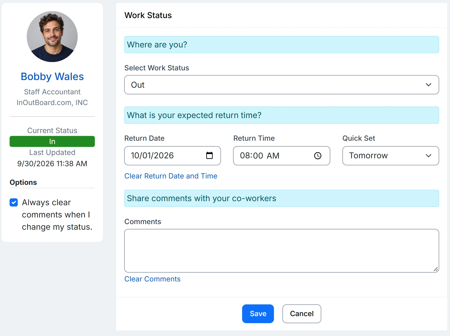The image size is (450, 336).
Task: Click Clear Return Date and Time link
Action: coord(171,176)
